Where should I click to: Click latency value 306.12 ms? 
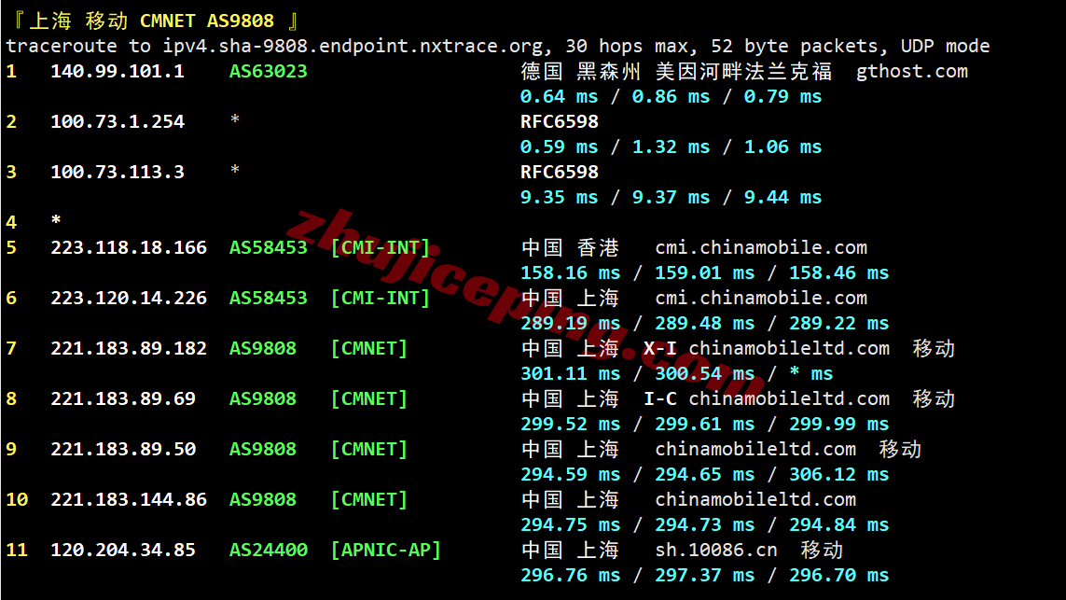839,474
